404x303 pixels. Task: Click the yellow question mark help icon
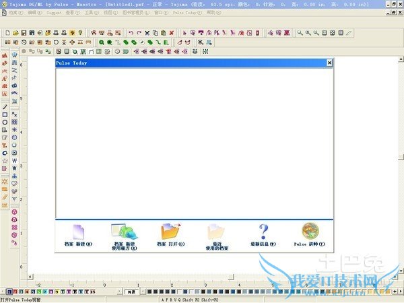point(73,33)
